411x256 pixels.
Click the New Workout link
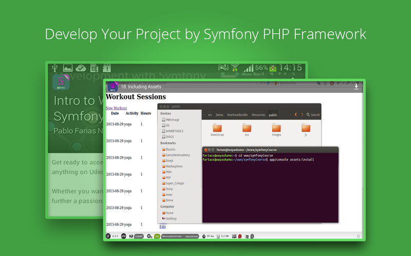116,108
